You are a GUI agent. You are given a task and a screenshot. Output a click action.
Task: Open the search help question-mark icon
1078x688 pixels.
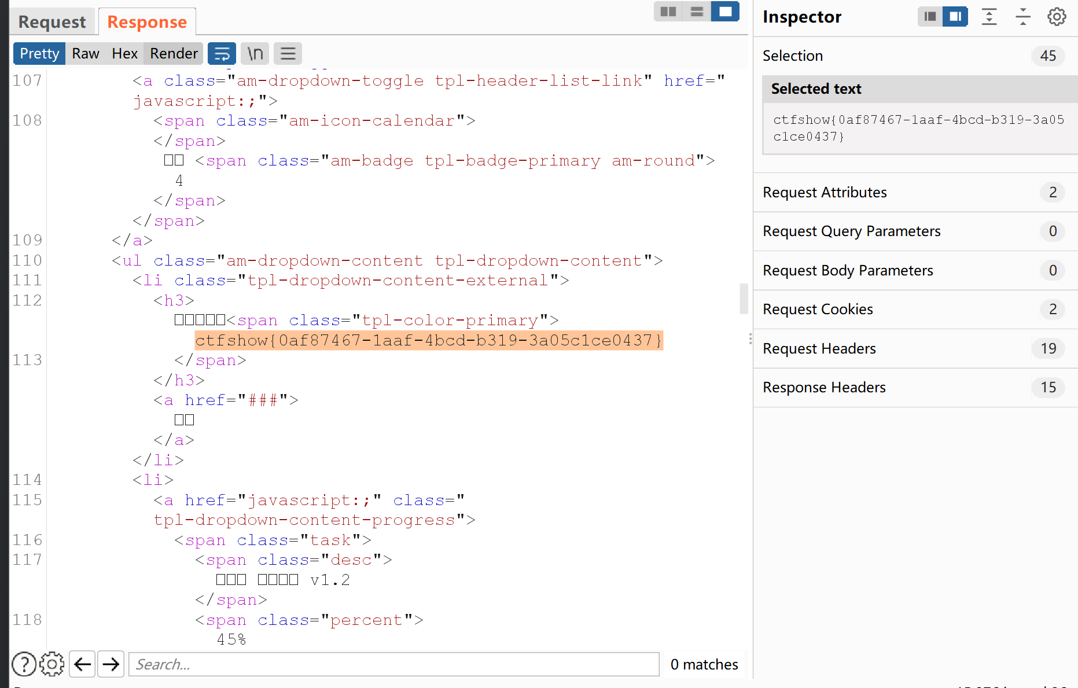click(x=24, y=664)
